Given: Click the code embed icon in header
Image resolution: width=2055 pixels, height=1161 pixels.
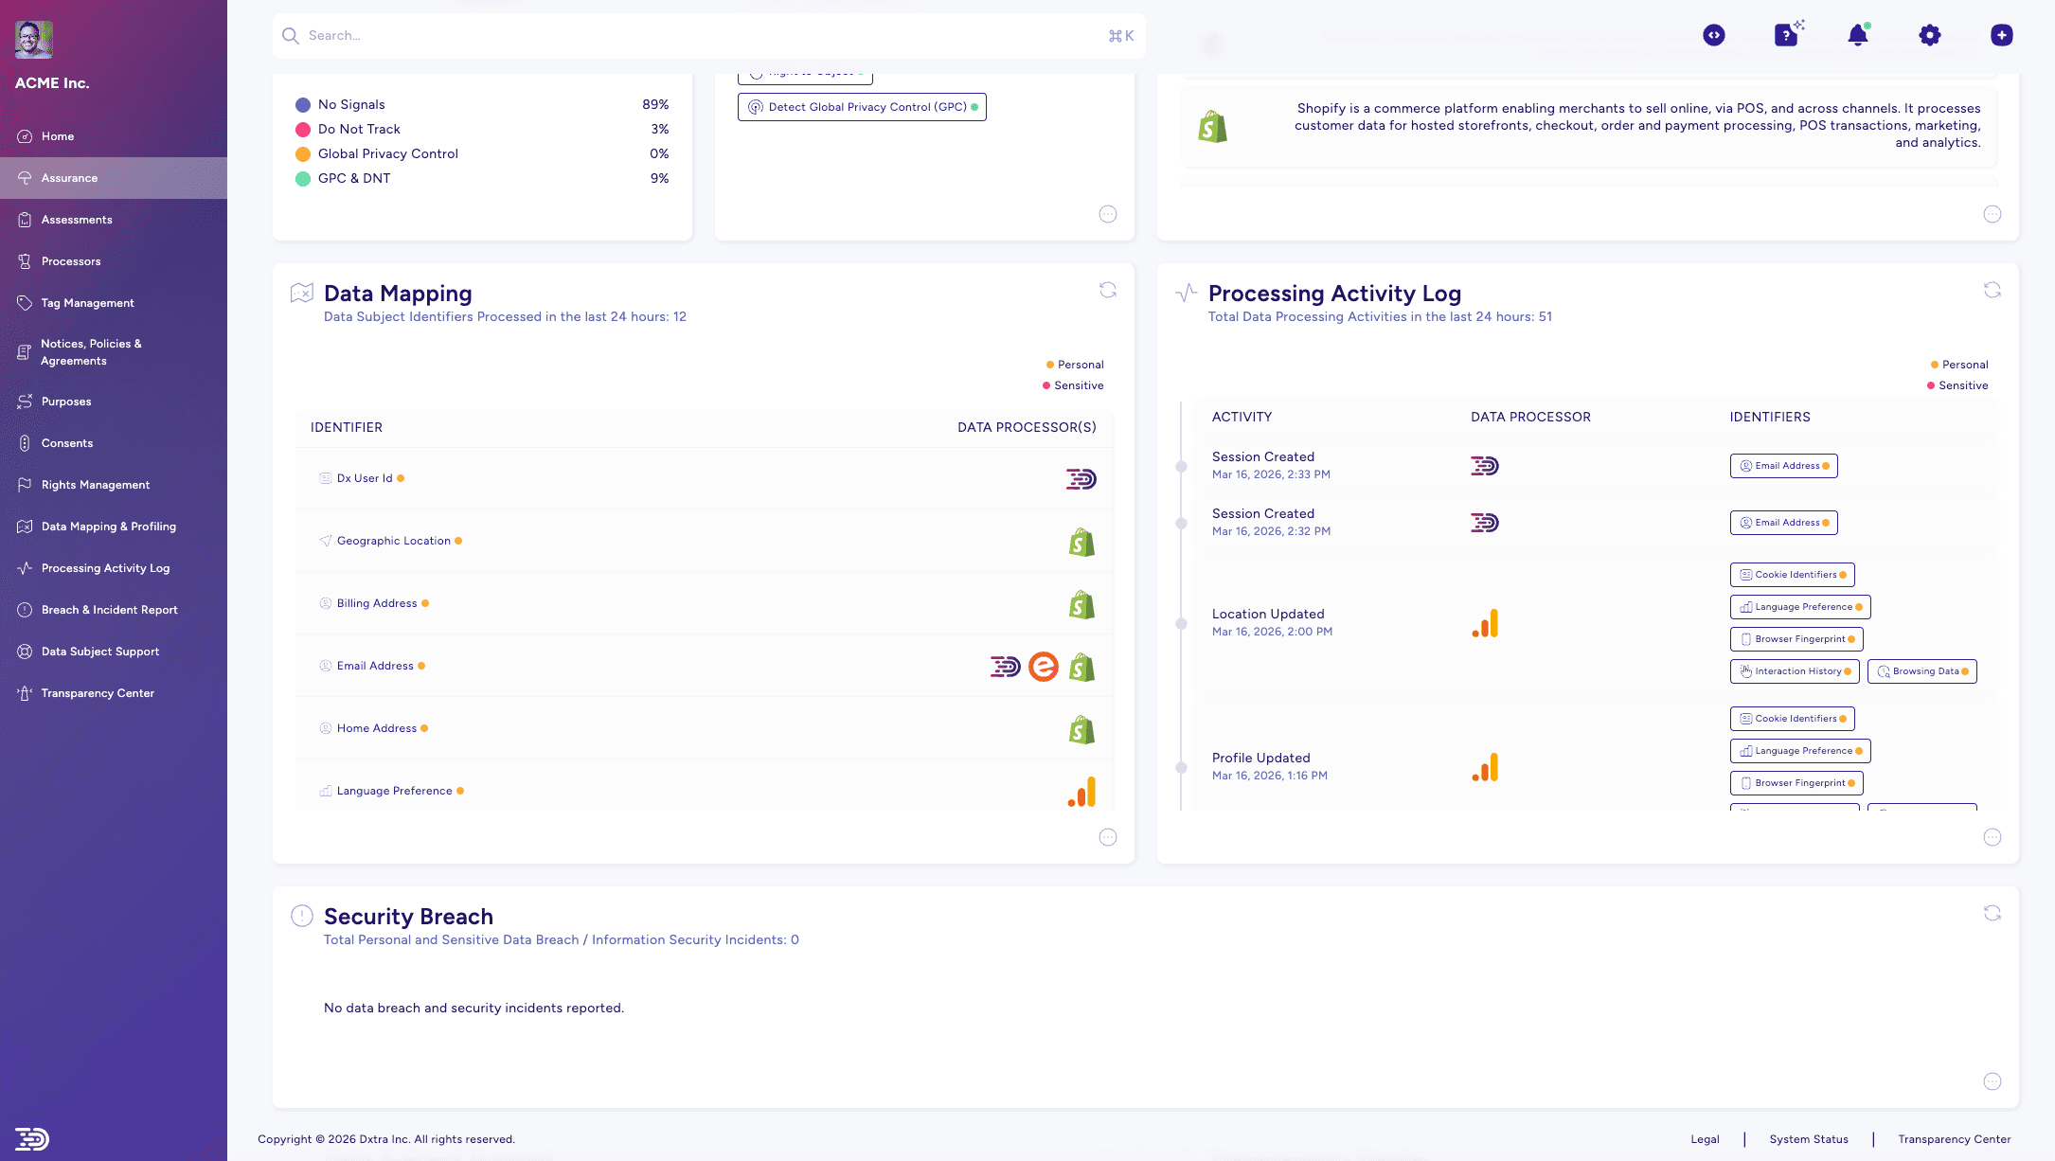Looking at the screenshot, I should 1713,36.
